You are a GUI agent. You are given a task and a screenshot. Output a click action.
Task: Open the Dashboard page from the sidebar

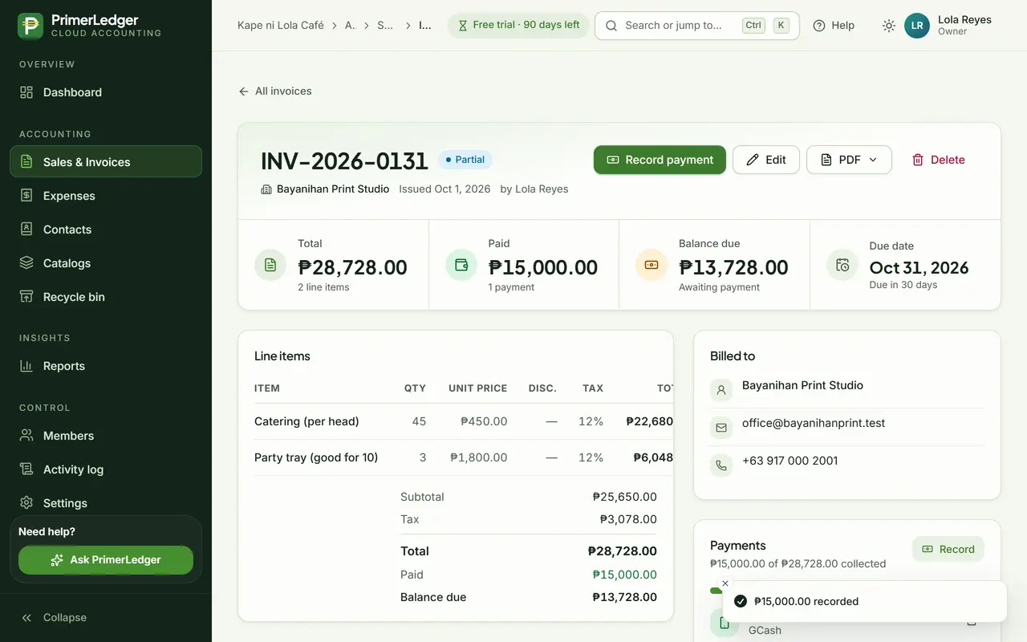point(106,92)
